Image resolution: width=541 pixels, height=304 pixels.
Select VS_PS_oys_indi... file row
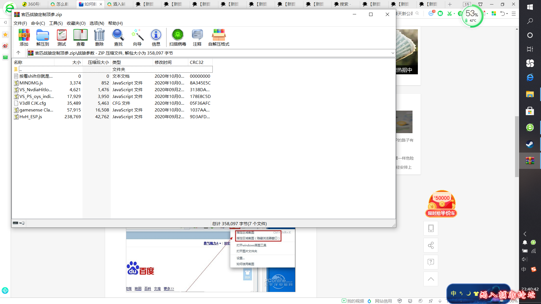tap(113, 96)
